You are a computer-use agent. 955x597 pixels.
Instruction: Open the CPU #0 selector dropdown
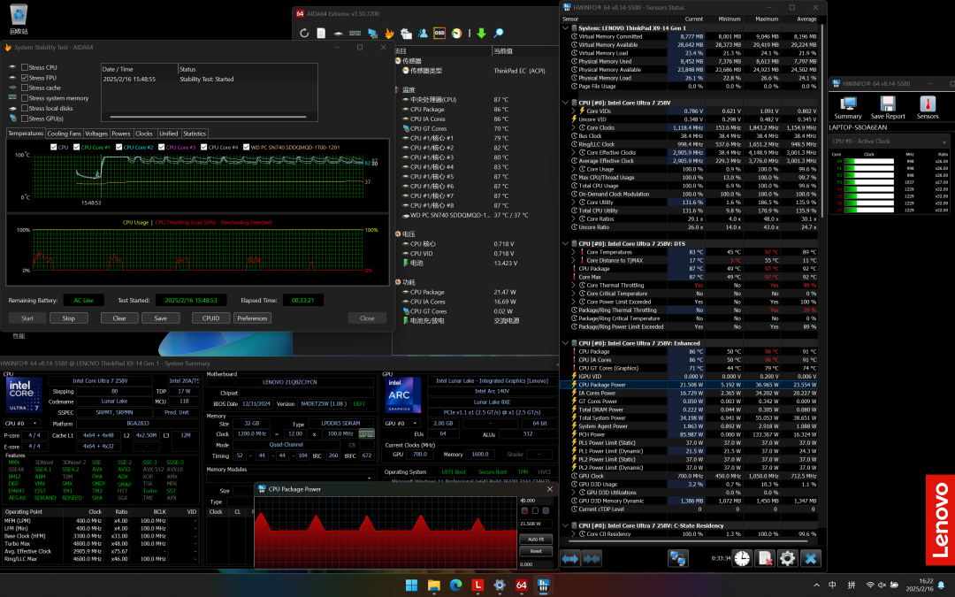pyautogui.click(x=22, y=423)
